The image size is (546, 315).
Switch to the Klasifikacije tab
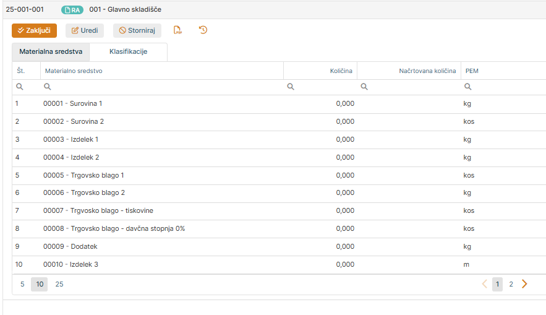point(128,52)
